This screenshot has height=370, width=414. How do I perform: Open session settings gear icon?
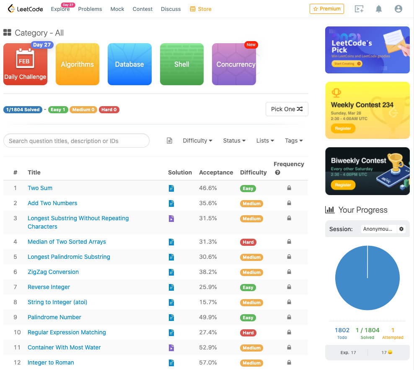(401, 229)
